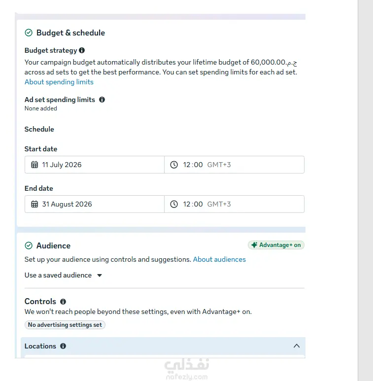The height and width of the screenshot is (381, 373).
Task: Collapse the Locations section chevron
Action: 297,346
